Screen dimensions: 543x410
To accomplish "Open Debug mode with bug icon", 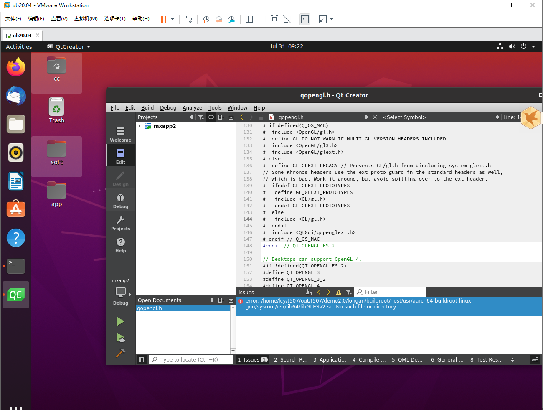I will pyautogui.click(x=121, y=200).
